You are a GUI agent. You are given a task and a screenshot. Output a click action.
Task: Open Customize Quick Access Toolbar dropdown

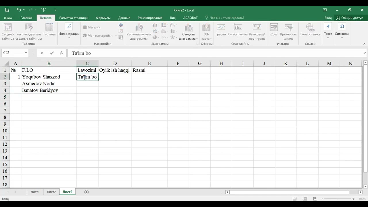click(55, 10)
